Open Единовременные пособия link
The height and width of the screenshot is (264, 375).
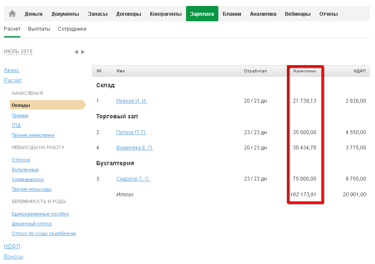(40, 214)
